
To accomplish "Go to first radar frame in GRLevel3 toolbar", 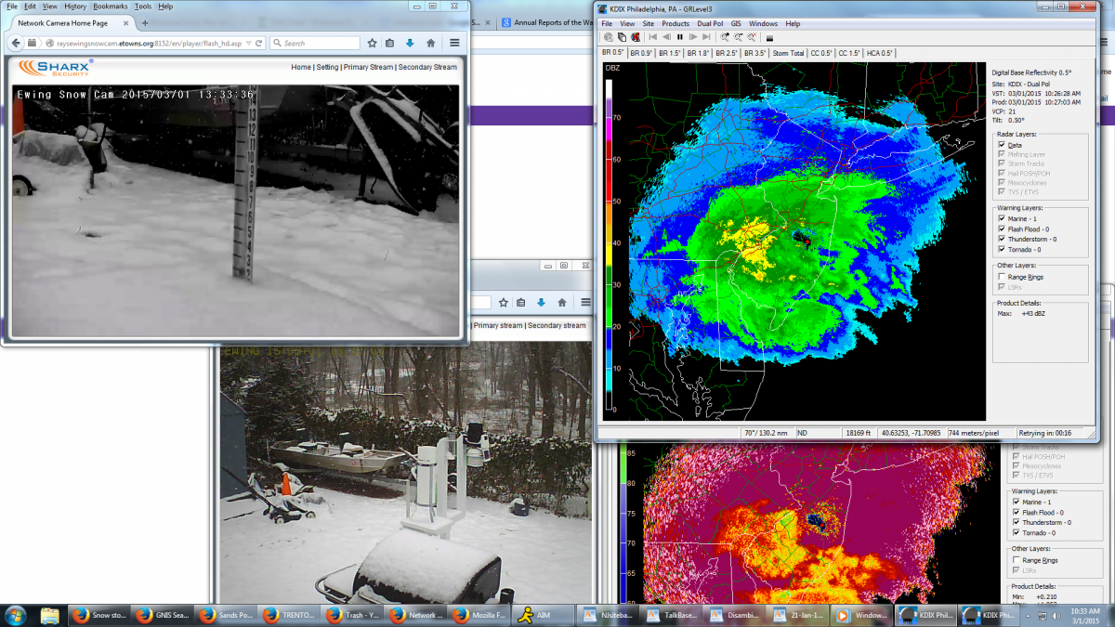I will tap(653, 37).
